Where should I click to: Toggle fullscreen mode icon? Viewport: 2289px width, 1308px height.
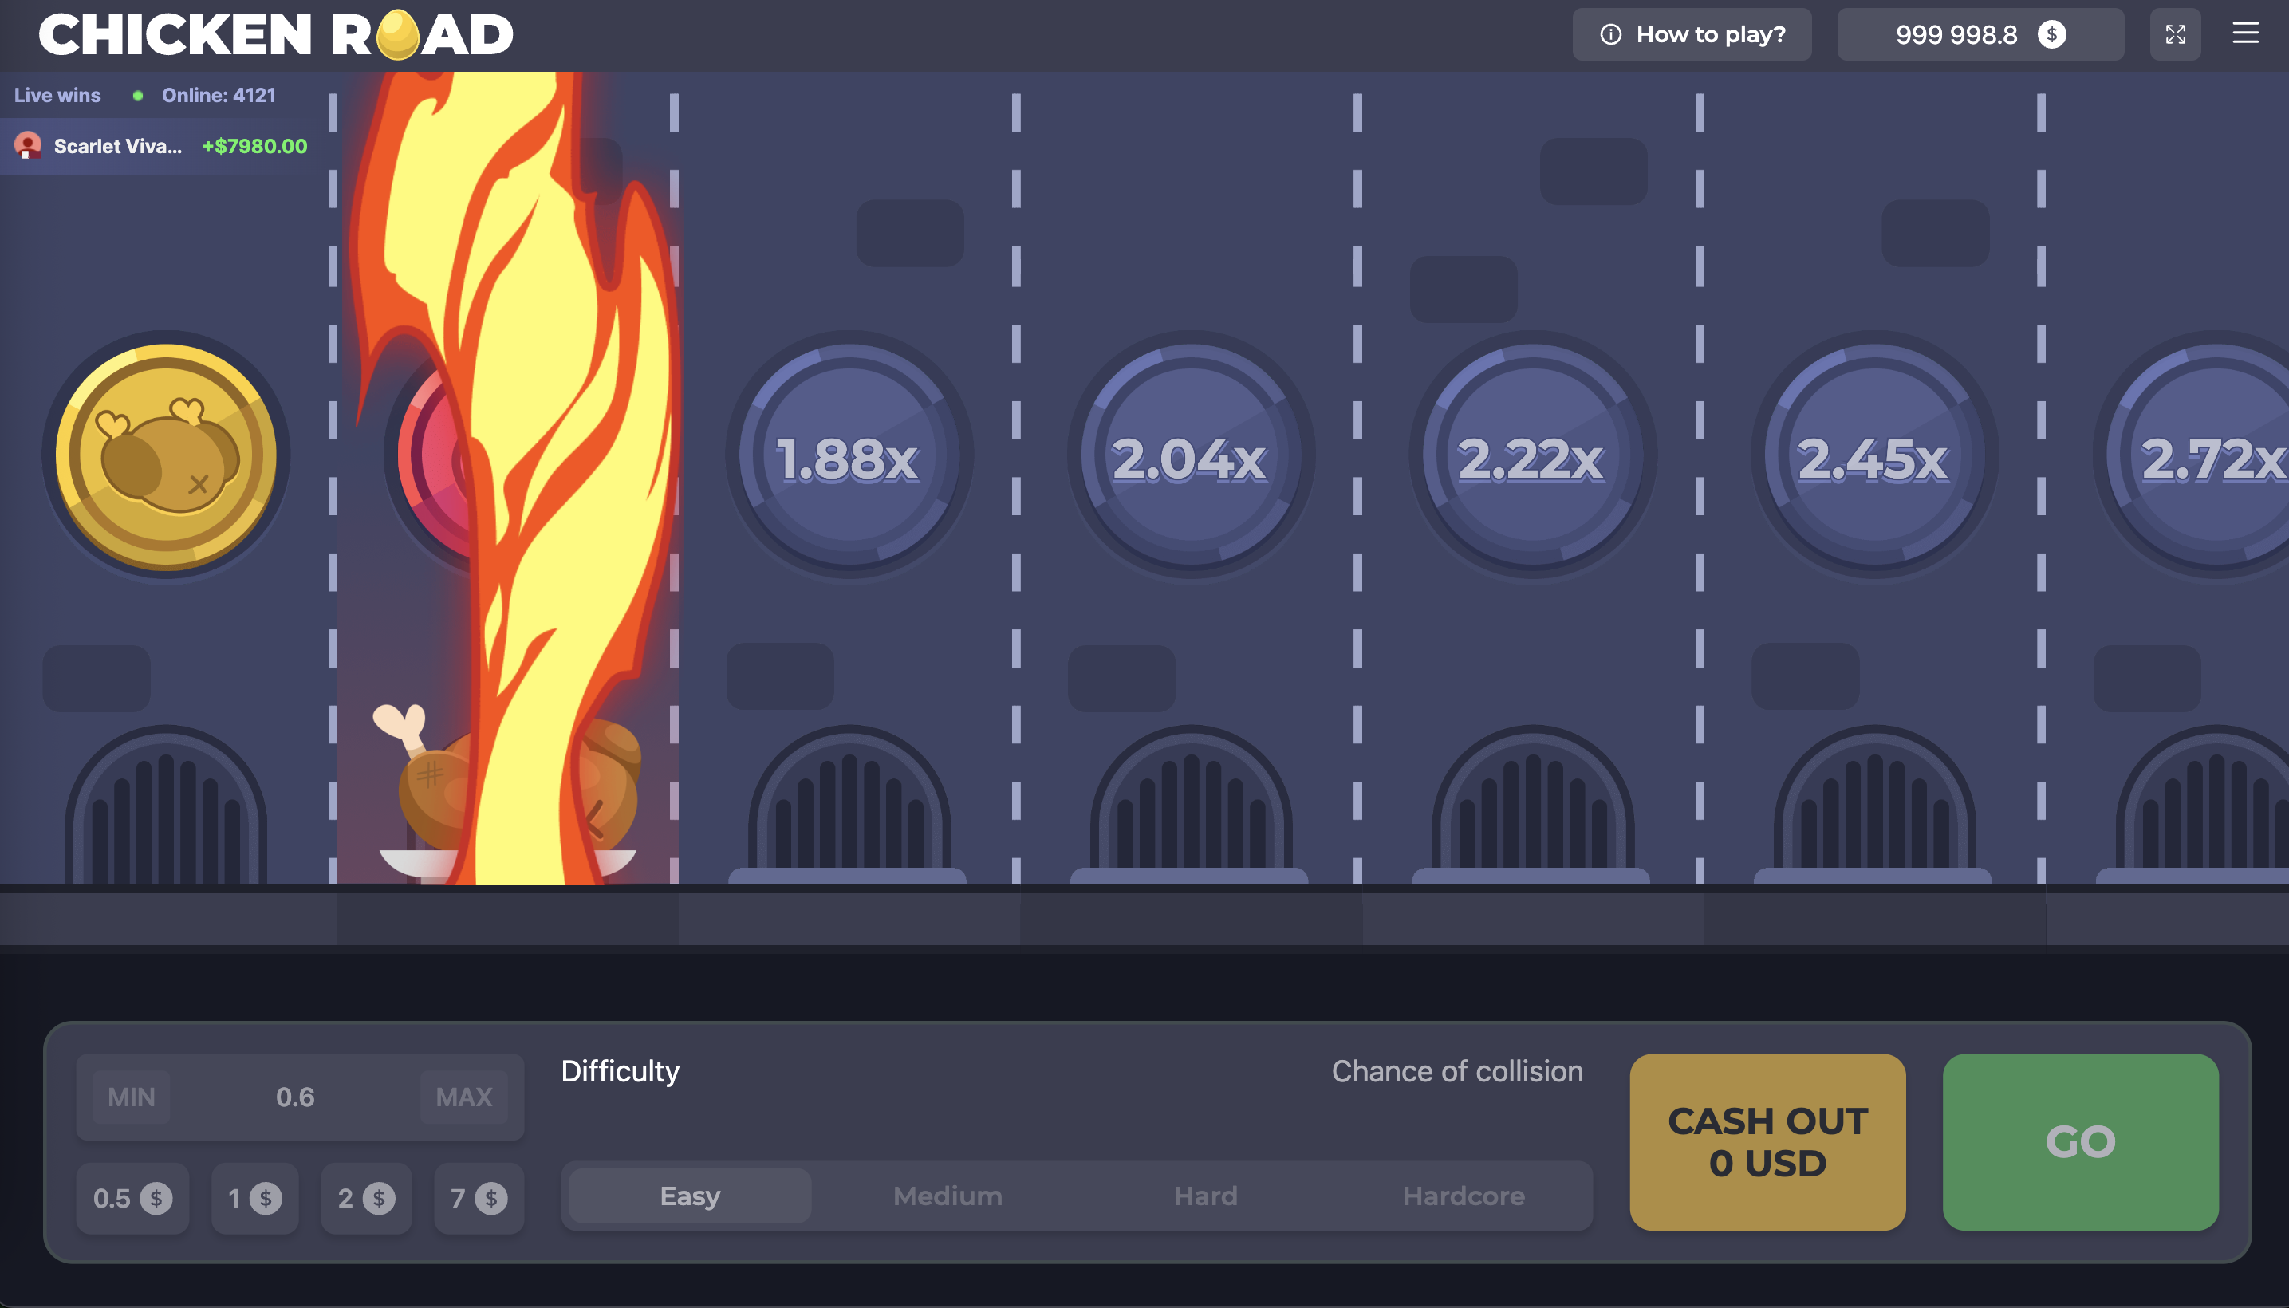(2175, 34)
